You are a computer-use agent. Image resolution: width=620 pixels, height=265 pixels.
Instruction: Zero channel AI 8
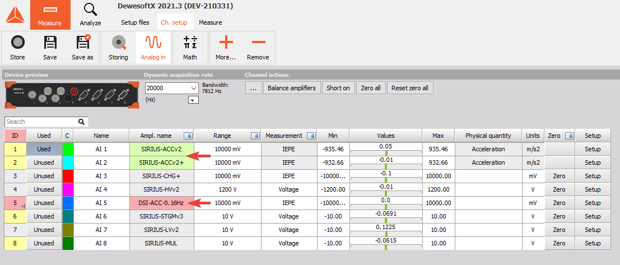(560, 243)
